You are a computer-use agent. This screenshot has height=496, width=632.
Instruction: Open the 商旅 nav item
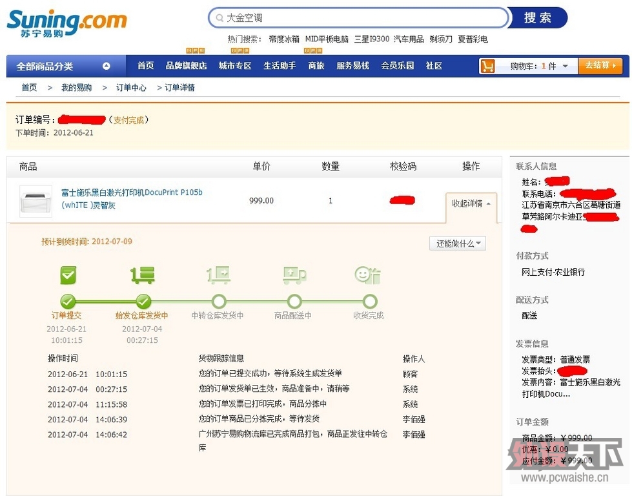click(x=316, y=66)
